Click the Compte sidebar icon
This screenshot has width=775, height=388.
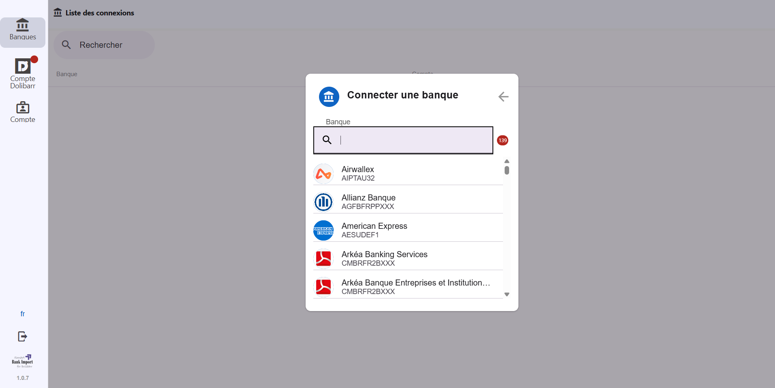click(23, 111)
